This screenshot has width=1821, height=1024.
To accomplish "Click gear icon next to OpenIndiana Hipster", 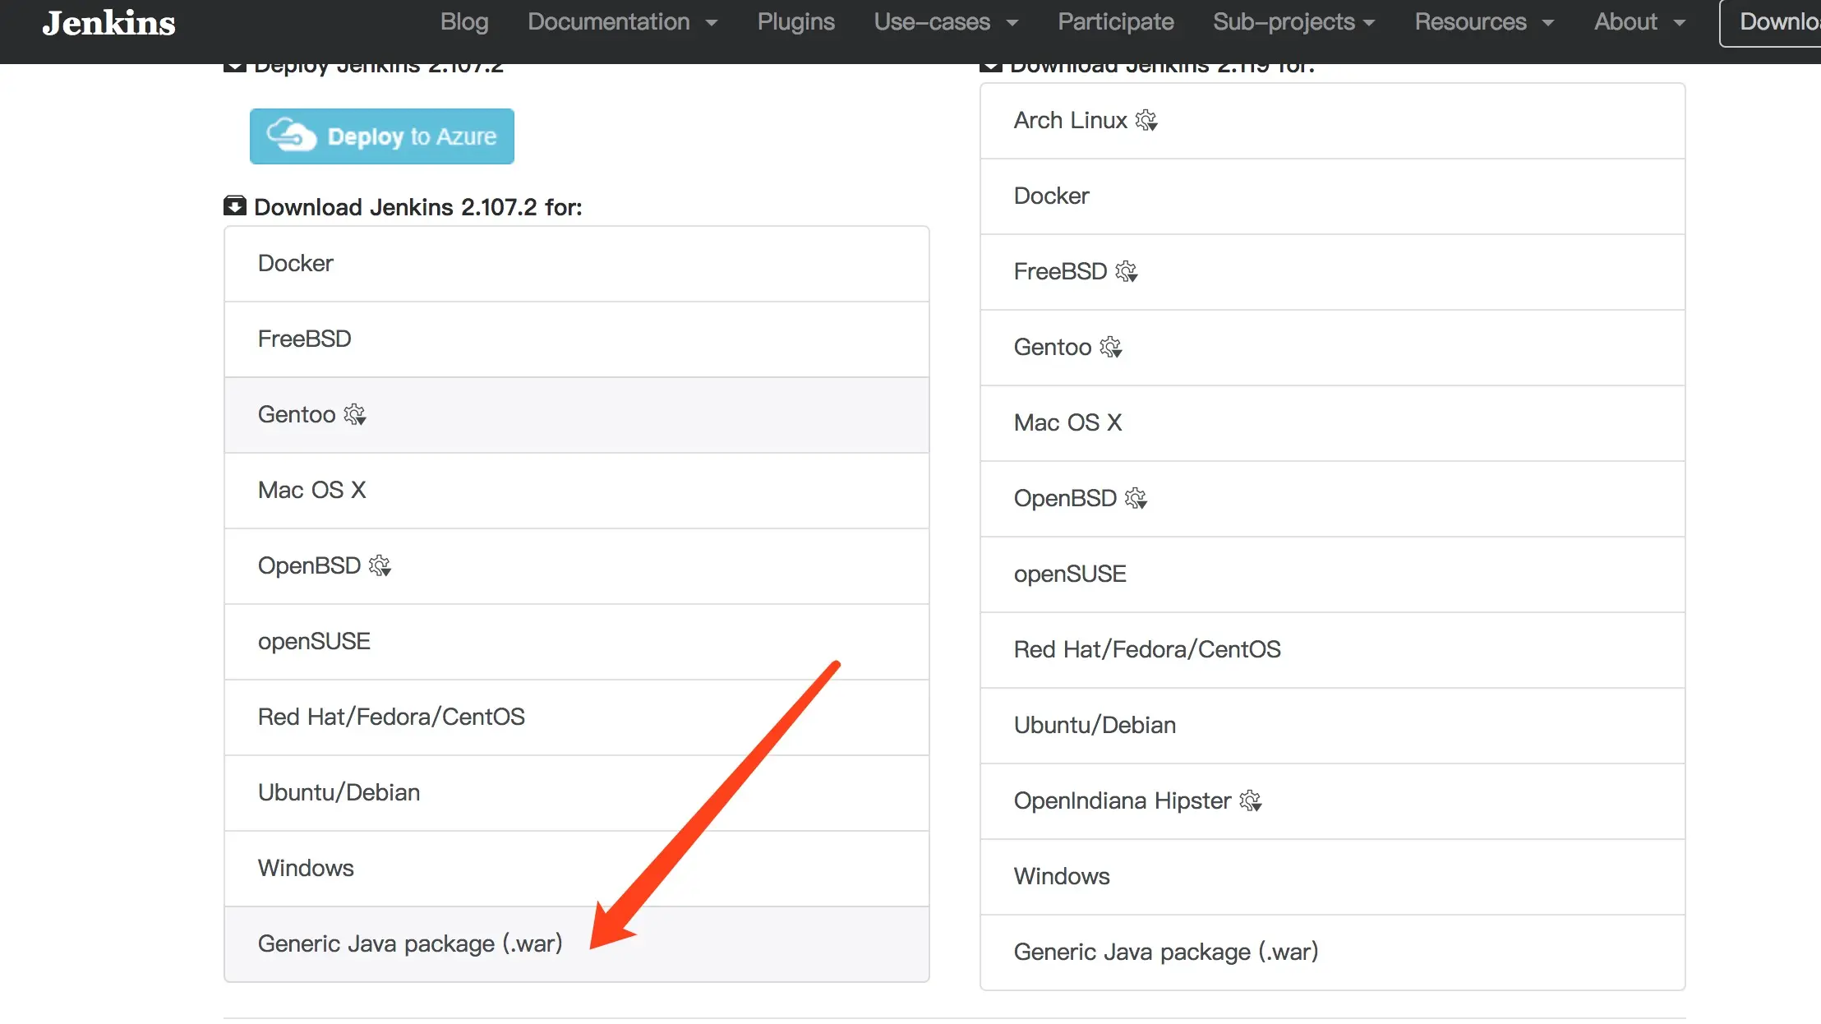I will click(x=1250, y=801).
